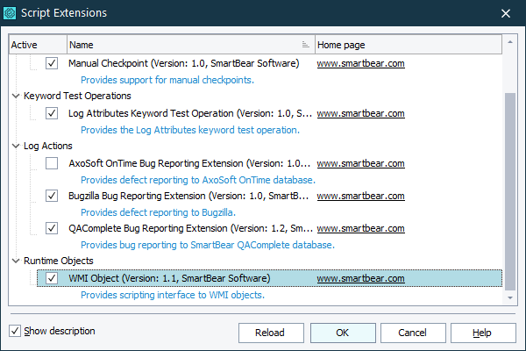Confirm with the OK button
Image resolution: width=526 pixels, height=351 pixels.
pyautogui.click(x=342, y=333)
